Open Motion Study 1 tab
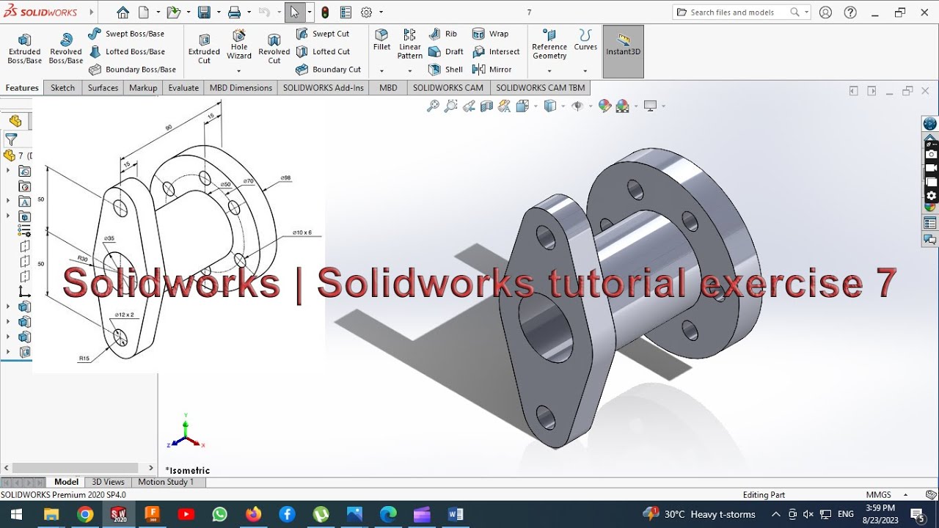 166,482
